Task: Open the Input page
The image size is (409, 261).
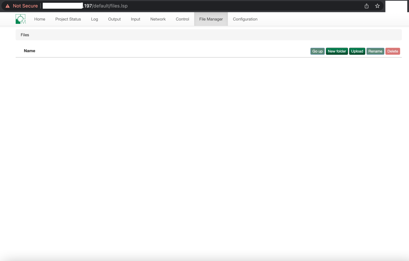Action: pyautogui.click(x=135, y=19)
